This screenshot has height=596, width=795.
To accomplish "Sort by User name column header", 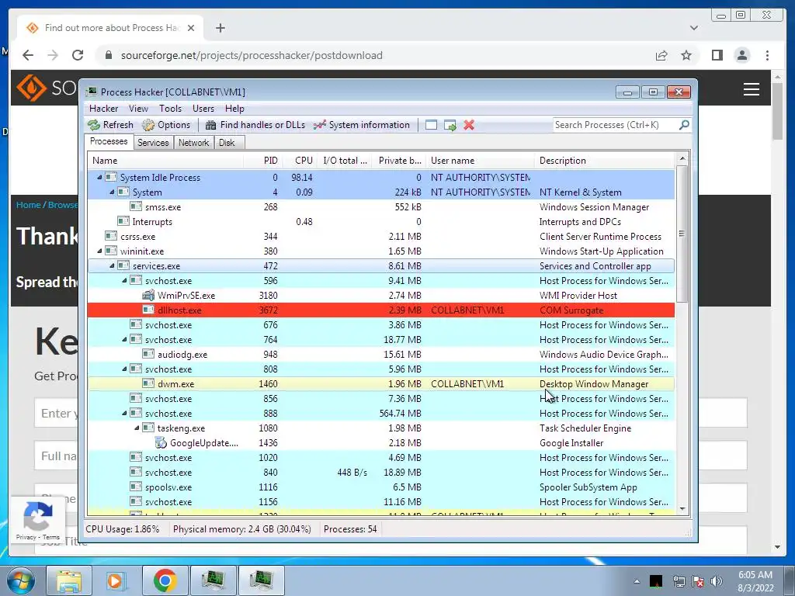I will [480, 160].
